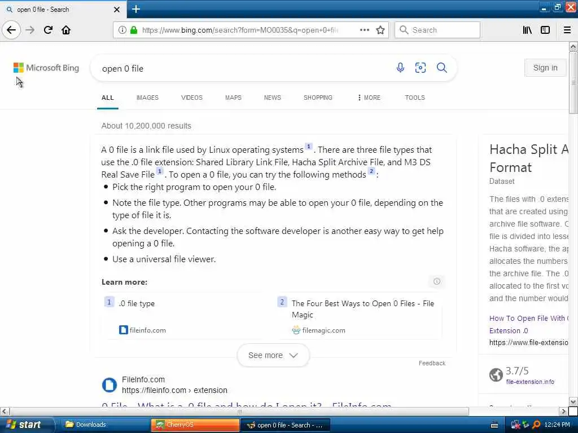Click the vertical scrollbar down arrow
The height and width of the screenshot is (433, 578).
point(573,401)
